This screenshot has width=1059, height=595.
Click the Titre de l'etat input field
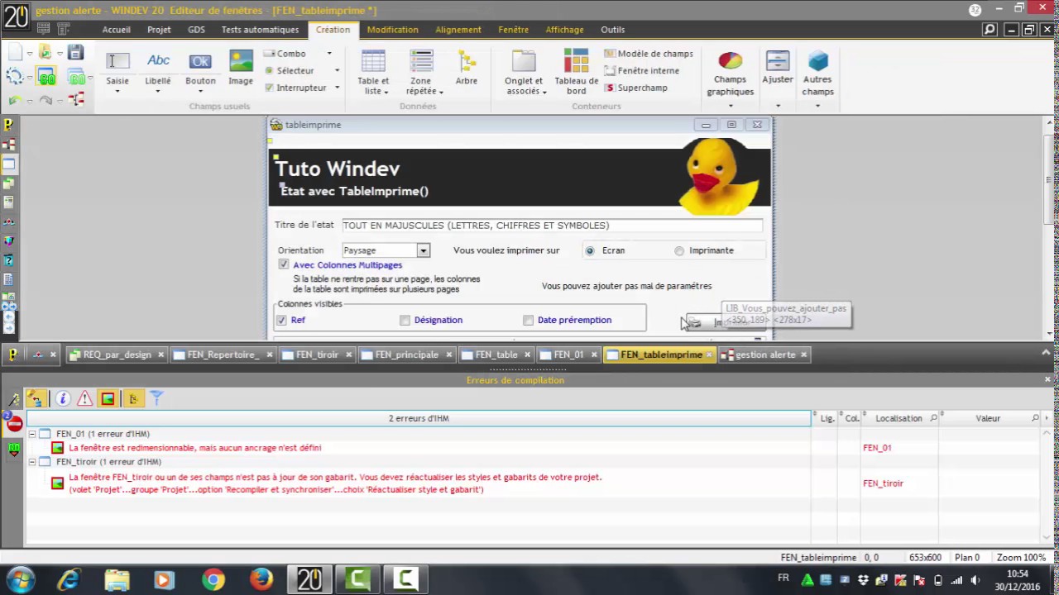pos(552,225)
